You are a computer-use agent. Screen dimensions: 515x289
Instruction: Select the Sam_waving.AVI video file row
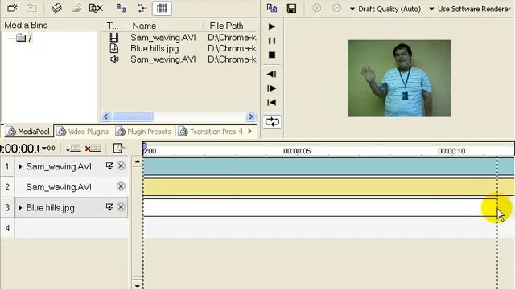click(x=179, y=38)
